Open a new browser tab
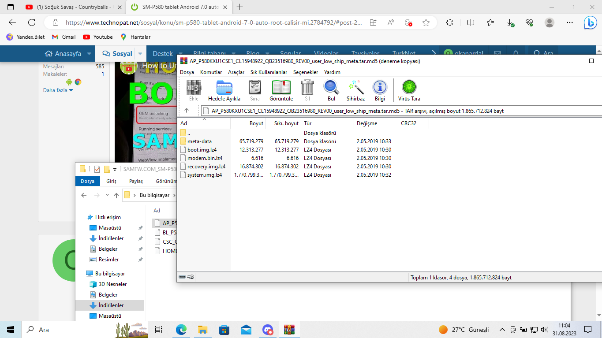Screen dimensions: 602x338 click(240, 7)
